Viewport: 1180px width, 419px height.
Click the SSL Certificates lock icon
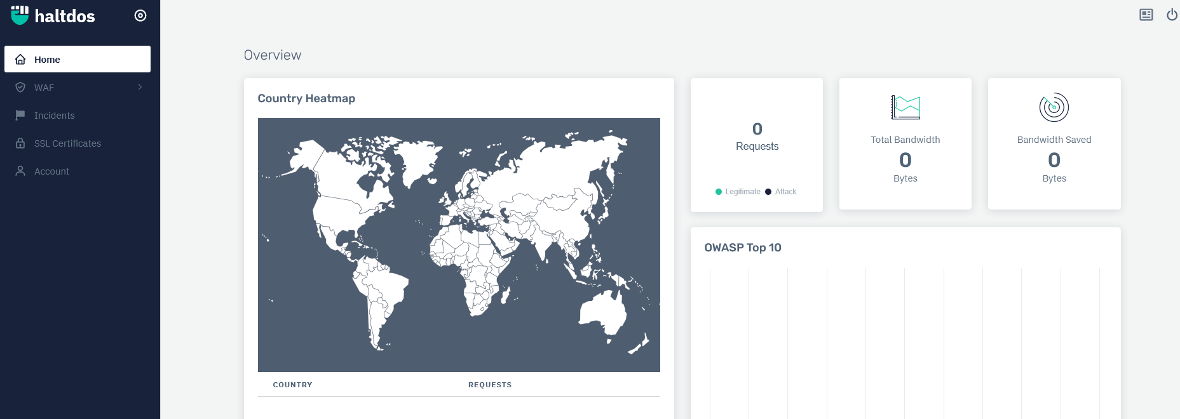tap(20, 143)
